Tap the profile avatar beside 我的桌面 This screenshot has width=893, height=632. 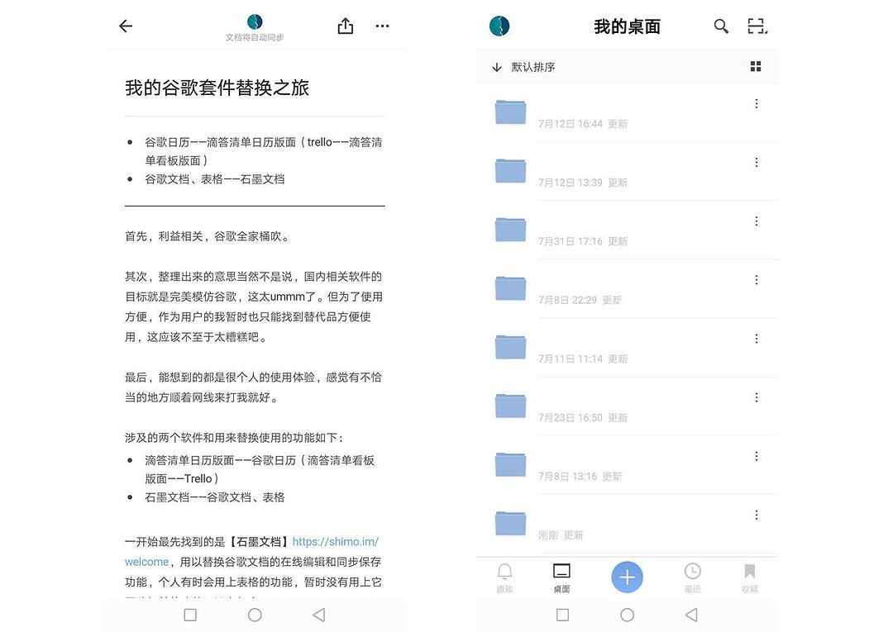point(499,26)
